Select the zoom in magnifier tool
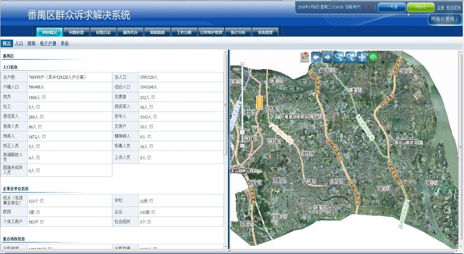 tap(350, 57)
